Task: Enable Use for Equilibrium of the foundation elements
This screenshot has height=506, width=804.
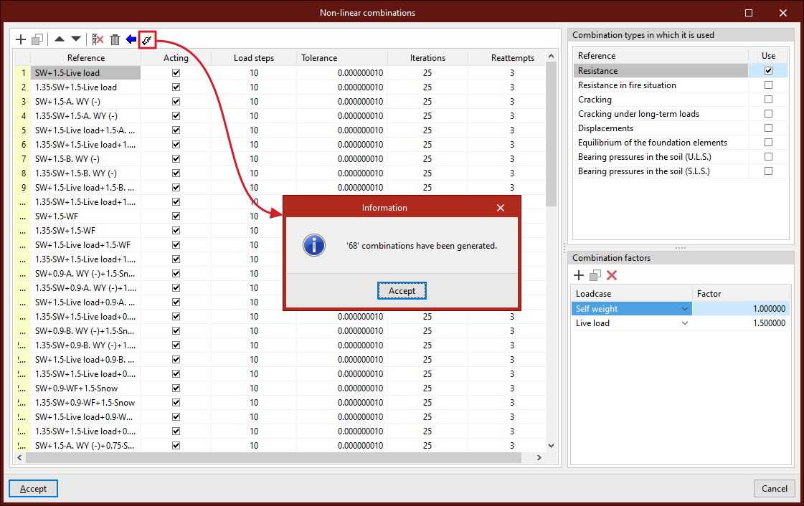Action: [x=768, y=143]
